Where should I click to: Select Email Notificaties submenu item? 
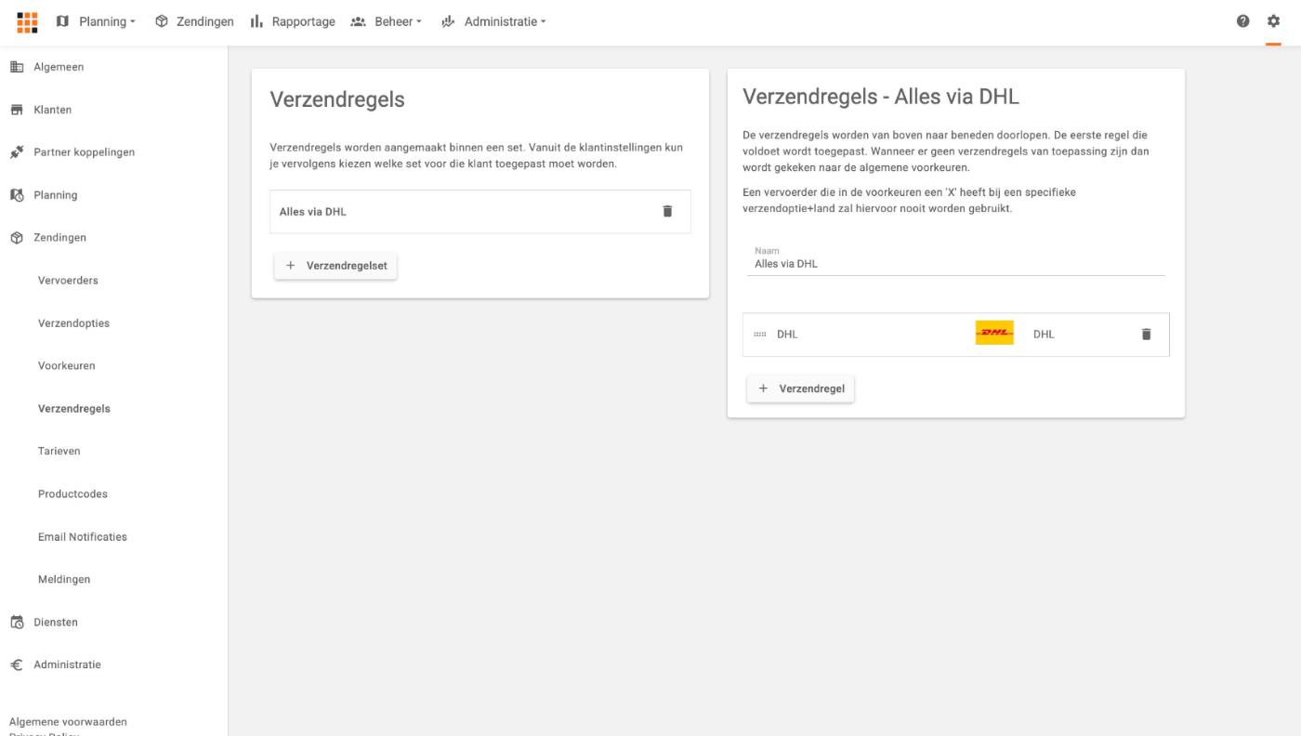click(83, 537)
